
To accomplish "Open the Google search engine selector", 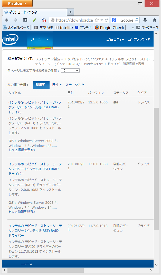I will [116, 20].
